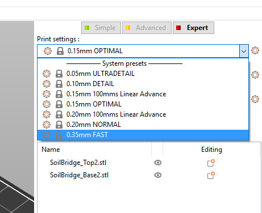262x213 pixels.
Task: Click the red Expert mode color square
Action: tap(178, 28)
